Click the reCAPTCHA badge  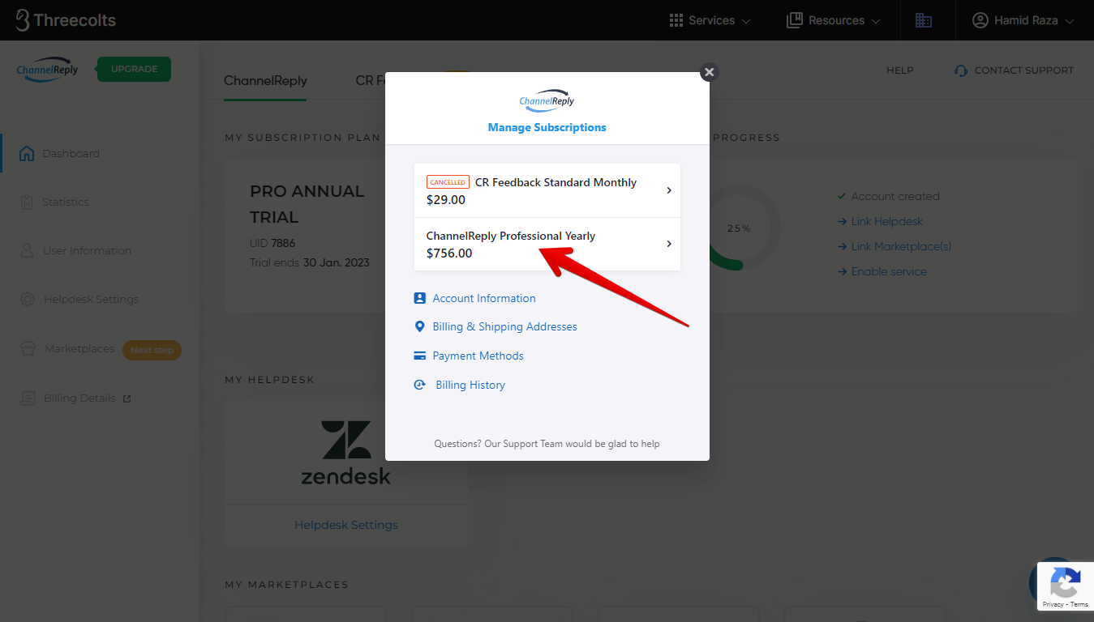click(1065, 586)
